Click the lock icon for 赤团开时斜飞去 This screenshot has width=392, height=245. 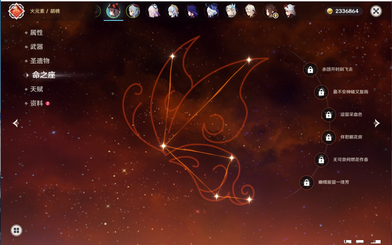click(x=310, y=70)
